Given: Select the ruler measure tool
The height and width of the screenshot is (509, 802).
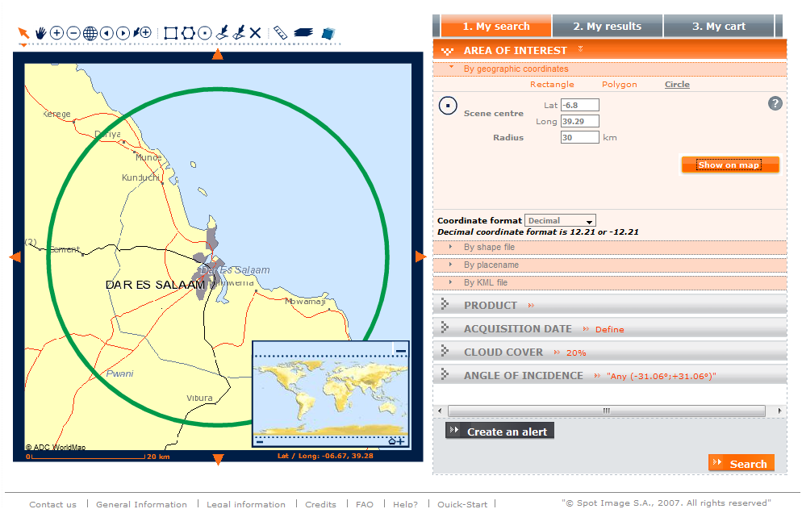Looking at the screenshot, I should (x=280, y=33).
